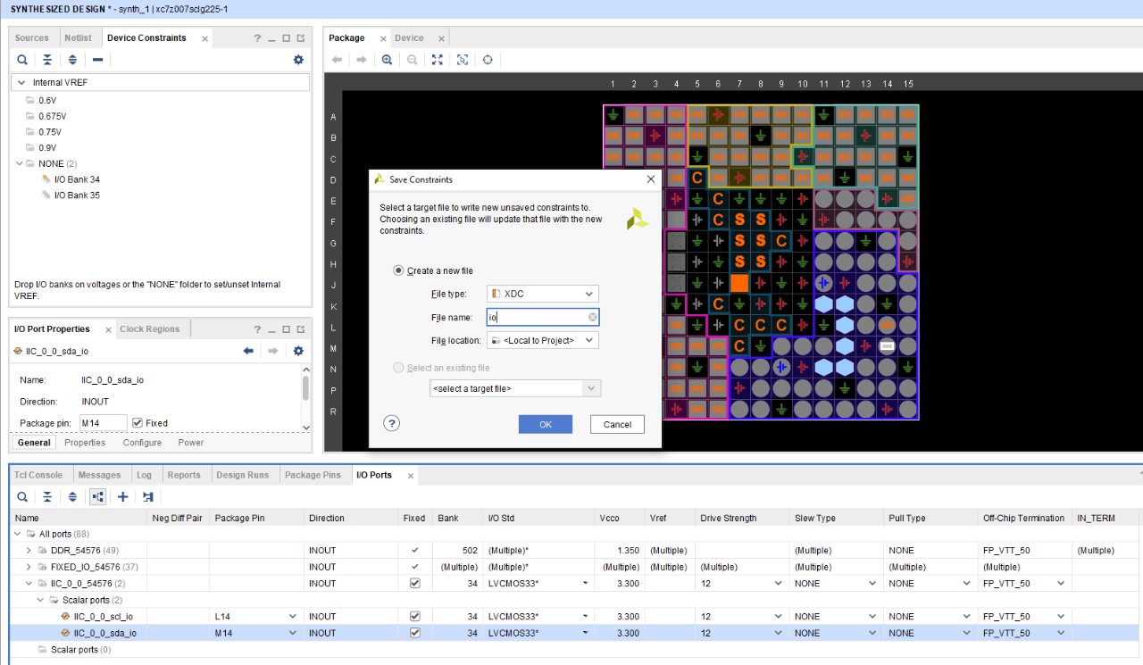The height and width of the screenshot is (665, 1143).
Task: Go back in Package view toolbar
Action: point(338,60)
